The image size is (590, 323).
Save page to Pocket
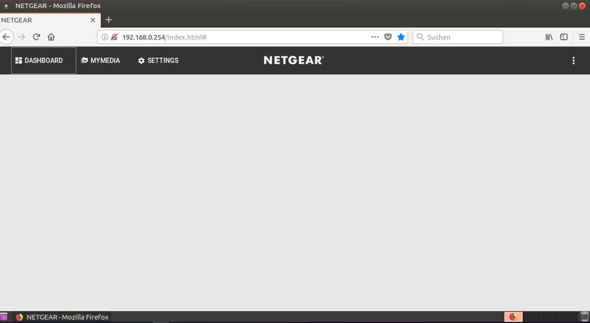(x=388, y=37)
